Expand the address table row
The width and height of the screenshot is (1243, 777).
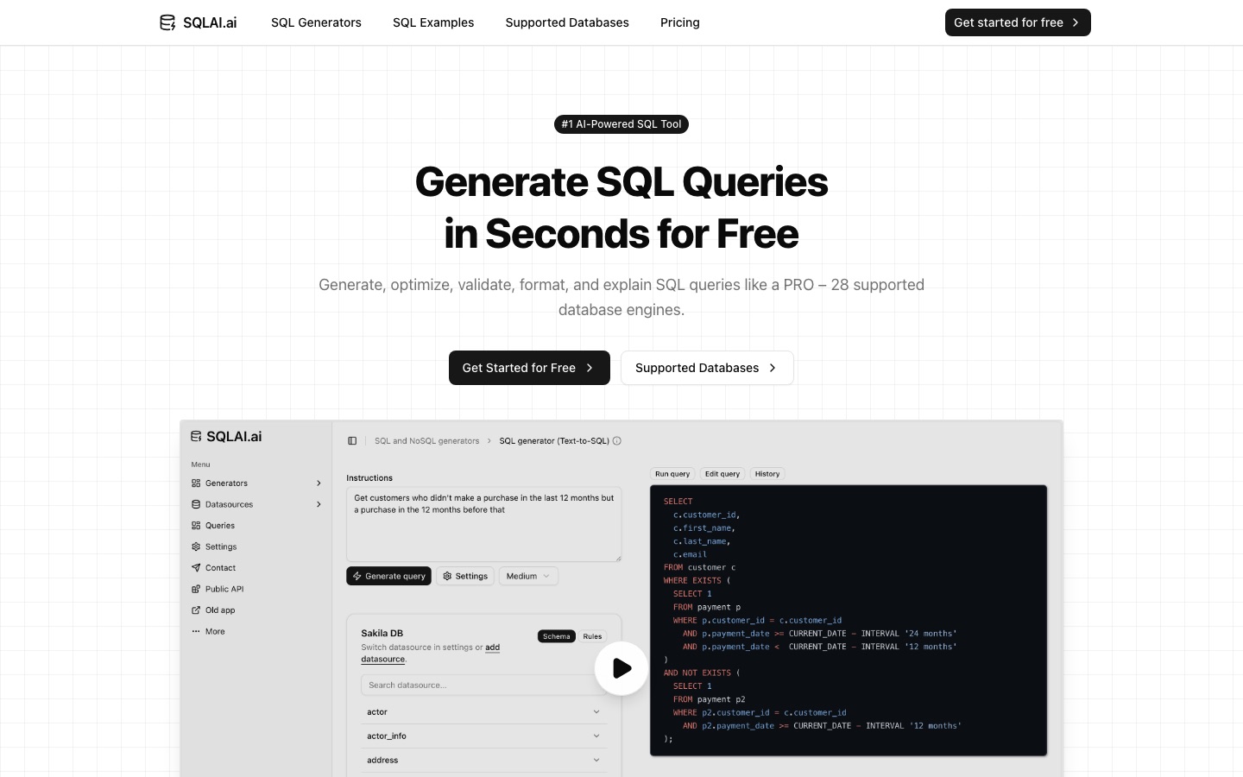click(483, 761)
